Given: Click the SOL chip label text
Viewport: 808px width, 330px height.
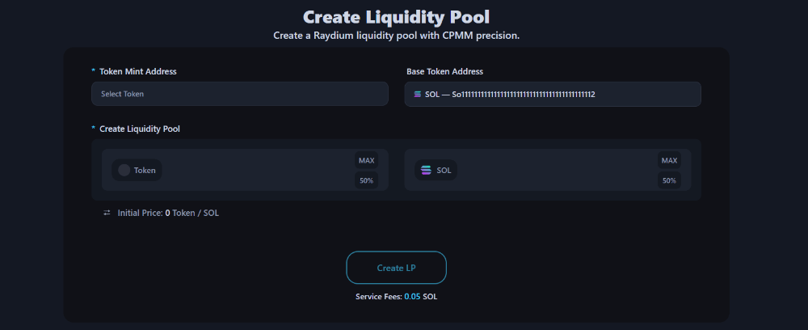Looking at the screenshot, I should tap(444, 170).
